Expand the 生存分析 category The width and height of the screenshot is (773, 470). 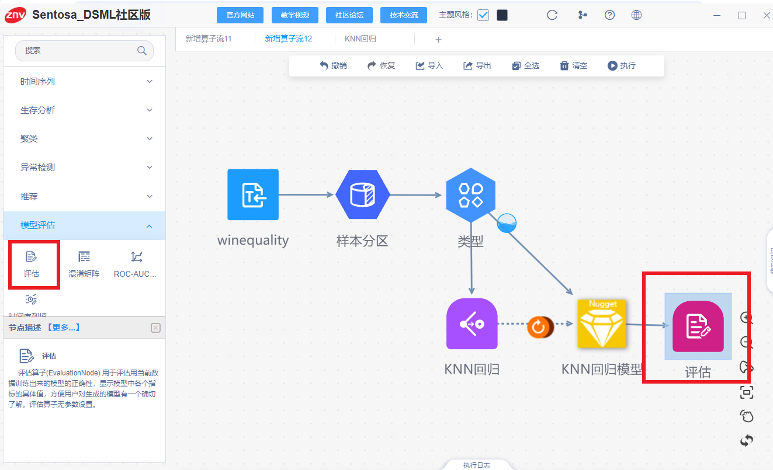click(85, 110)
